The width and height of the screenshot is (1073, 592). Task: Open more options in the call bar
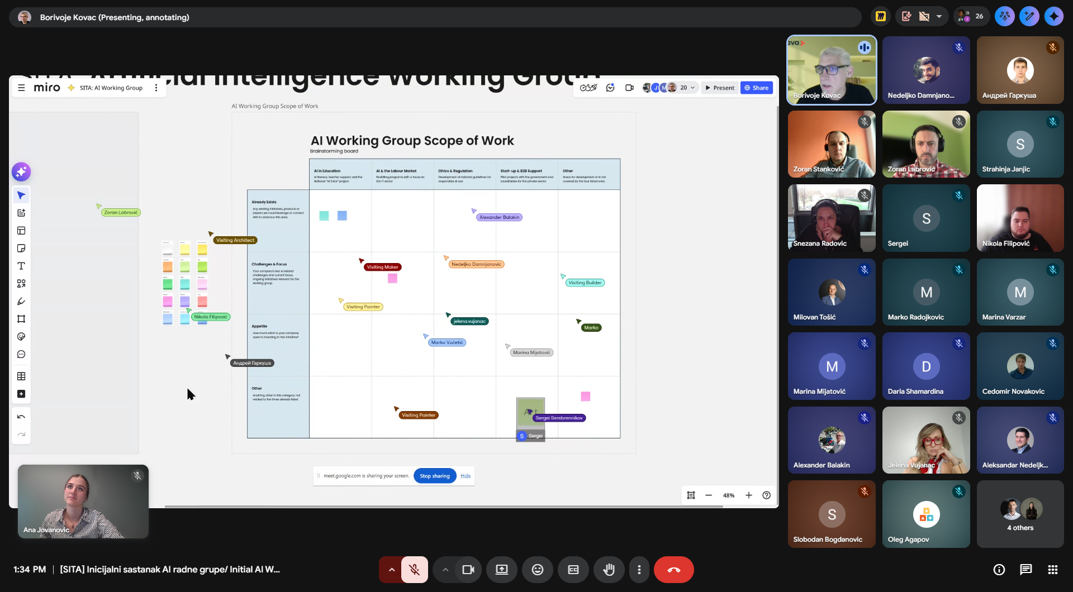pos(639,570)
